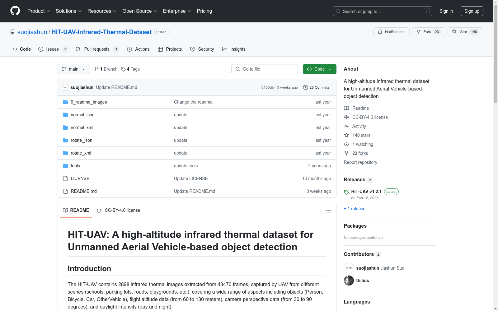Viewport: 498px width, 311px height.
Task: Switch to the CC-BY-4.0 license tab
Action: click(118, 210)
